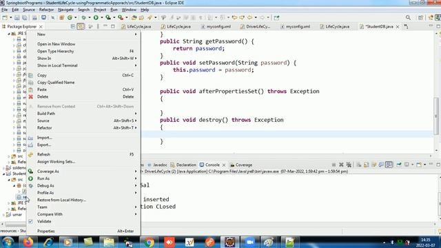Click the Debug bug toolbar icon

(x=83, y=17)
